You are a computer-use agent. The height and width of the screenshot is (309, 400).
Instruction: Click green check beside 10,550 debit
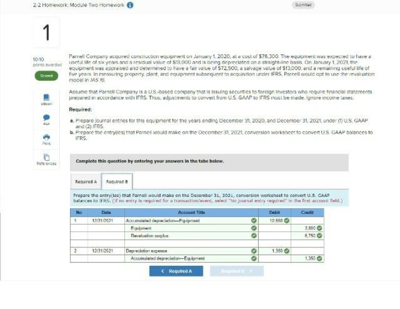[287, 221]
